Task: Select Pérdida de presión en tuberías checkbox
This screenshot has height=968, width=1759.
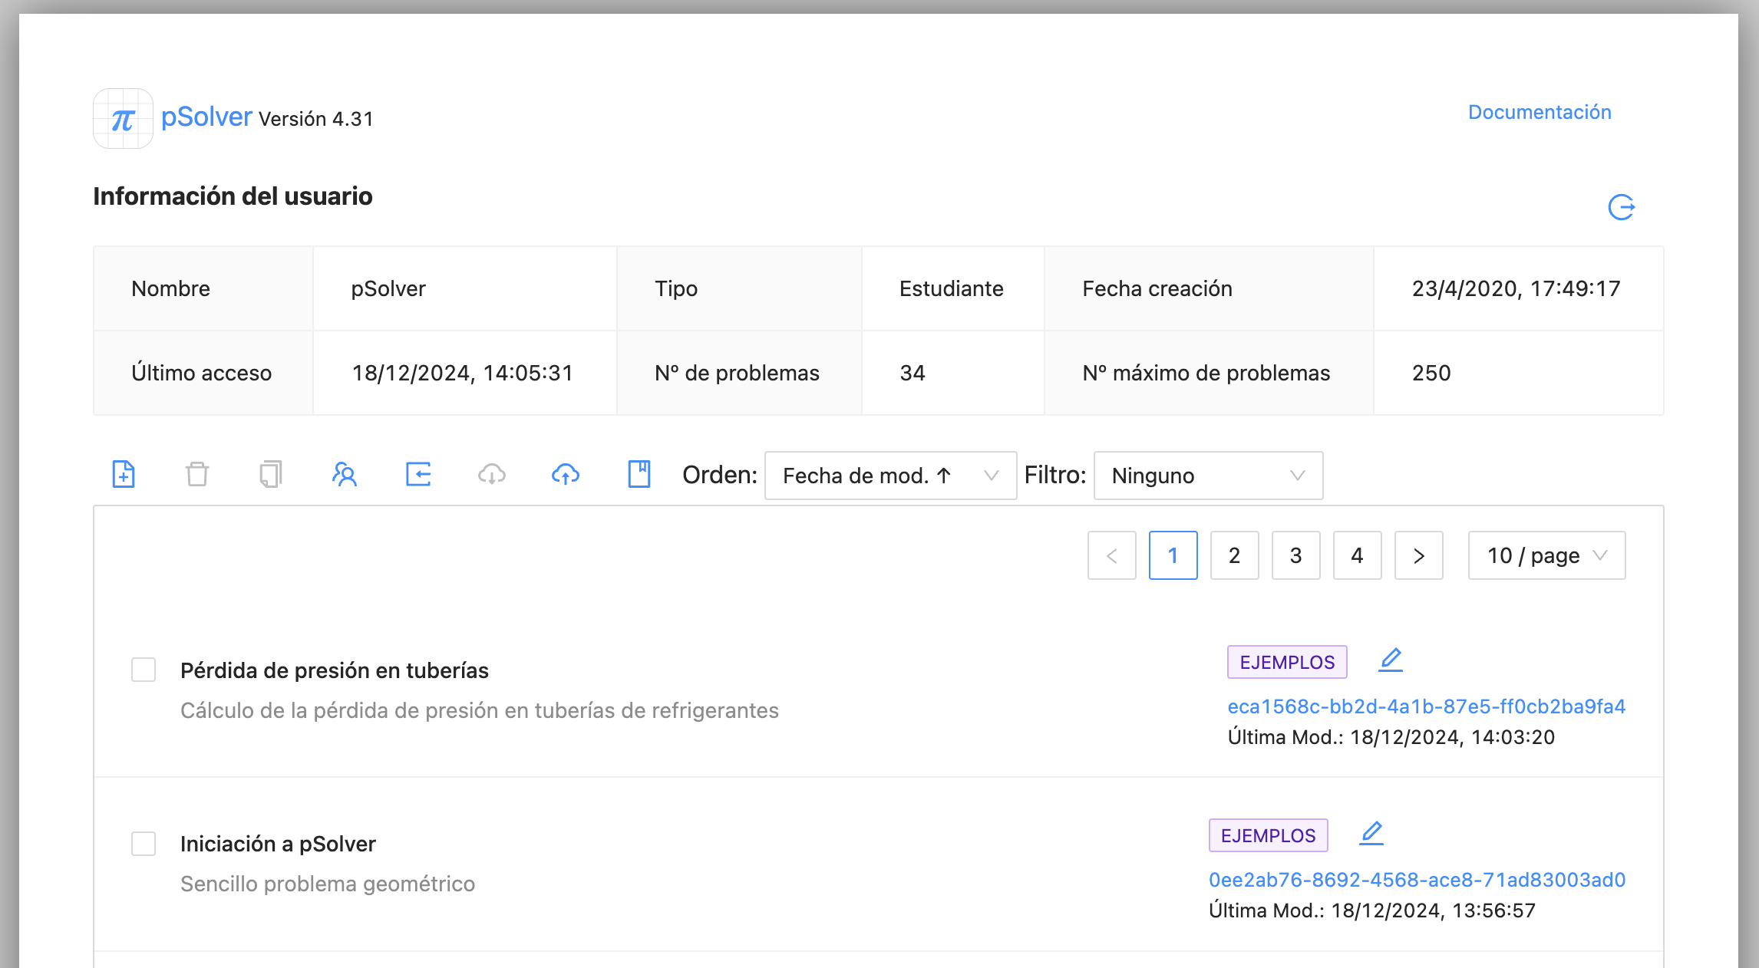Action: 144,670
